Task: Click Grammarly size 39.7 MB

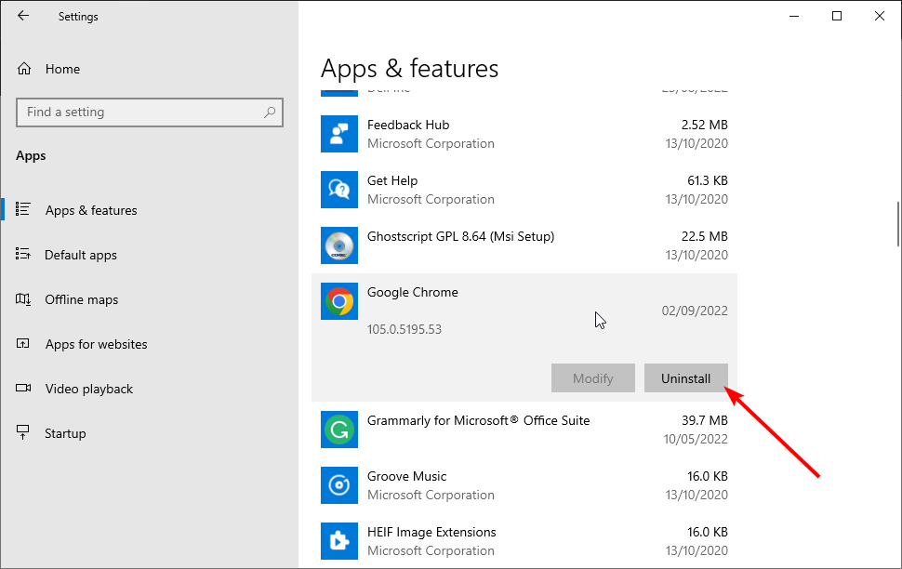Action: click(705, 420)
